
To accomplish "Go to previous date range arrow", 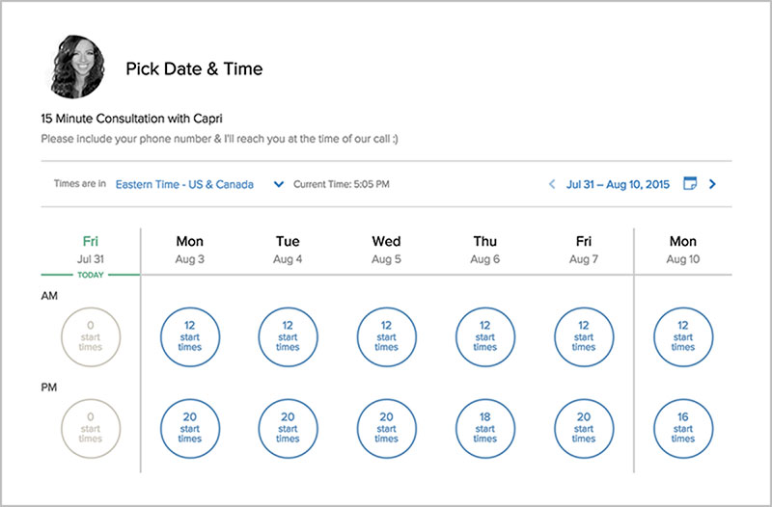I will click(x=552, y=184).
